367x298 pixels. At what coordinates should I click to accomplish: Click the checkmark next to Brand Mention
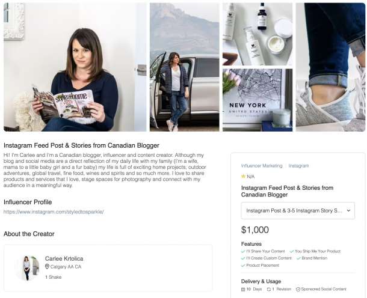[x=298, y=258]
